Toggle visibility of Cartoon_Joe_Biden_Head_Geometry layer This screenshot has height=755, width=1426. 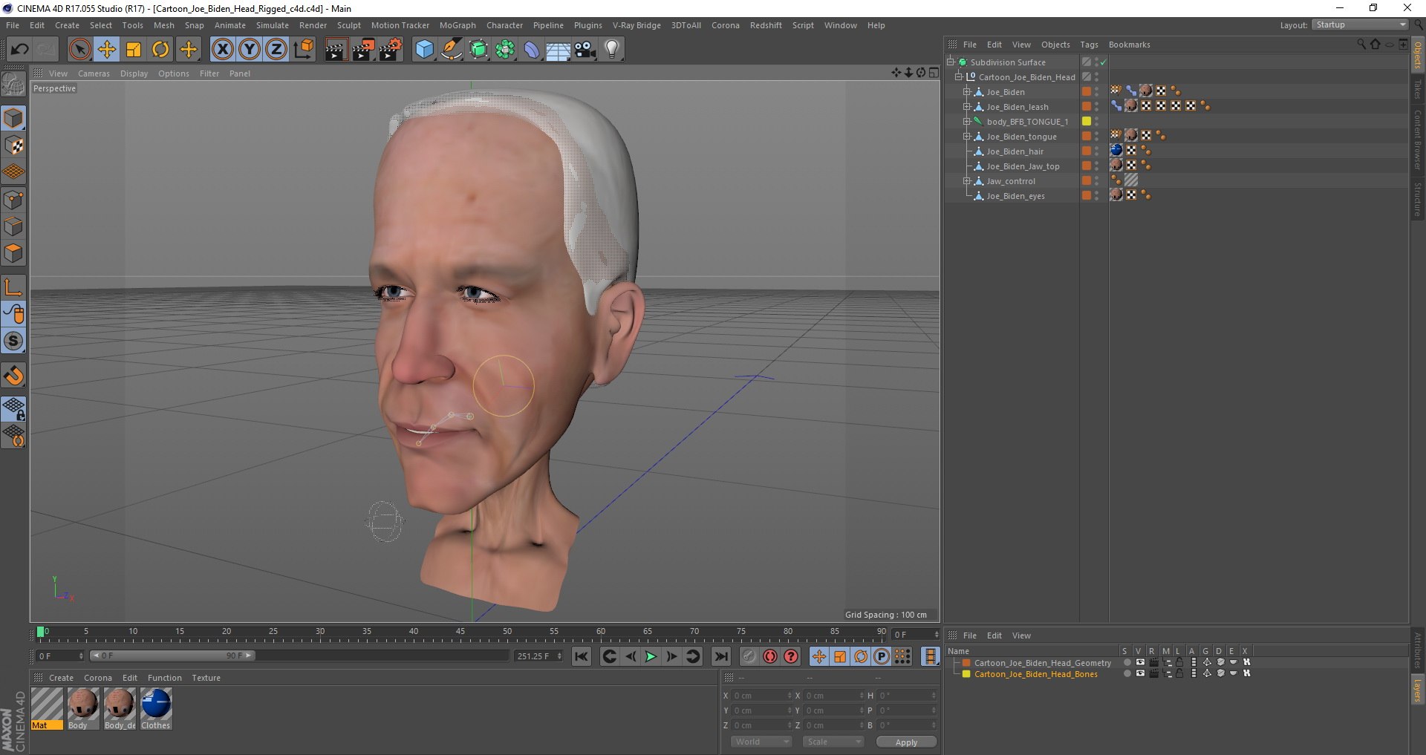[1140, 662]
